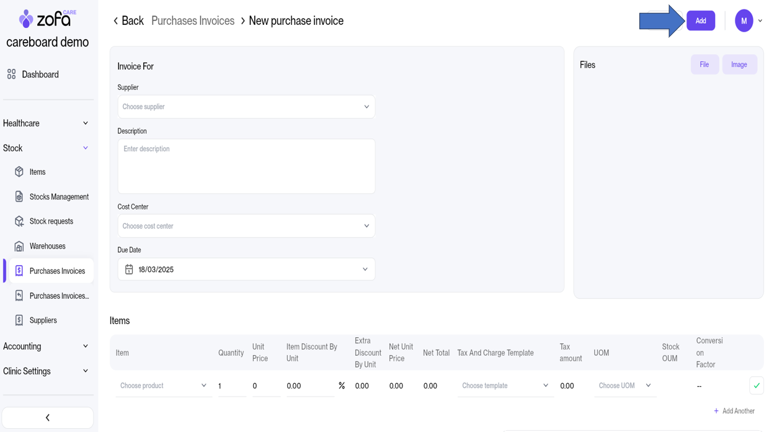The image size is (769, 432).
Task: Click the purple Add button
Action: 700,21
